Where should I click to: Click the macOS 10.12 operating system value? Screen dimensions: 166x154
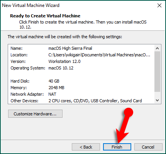click(x=61, y=68)
